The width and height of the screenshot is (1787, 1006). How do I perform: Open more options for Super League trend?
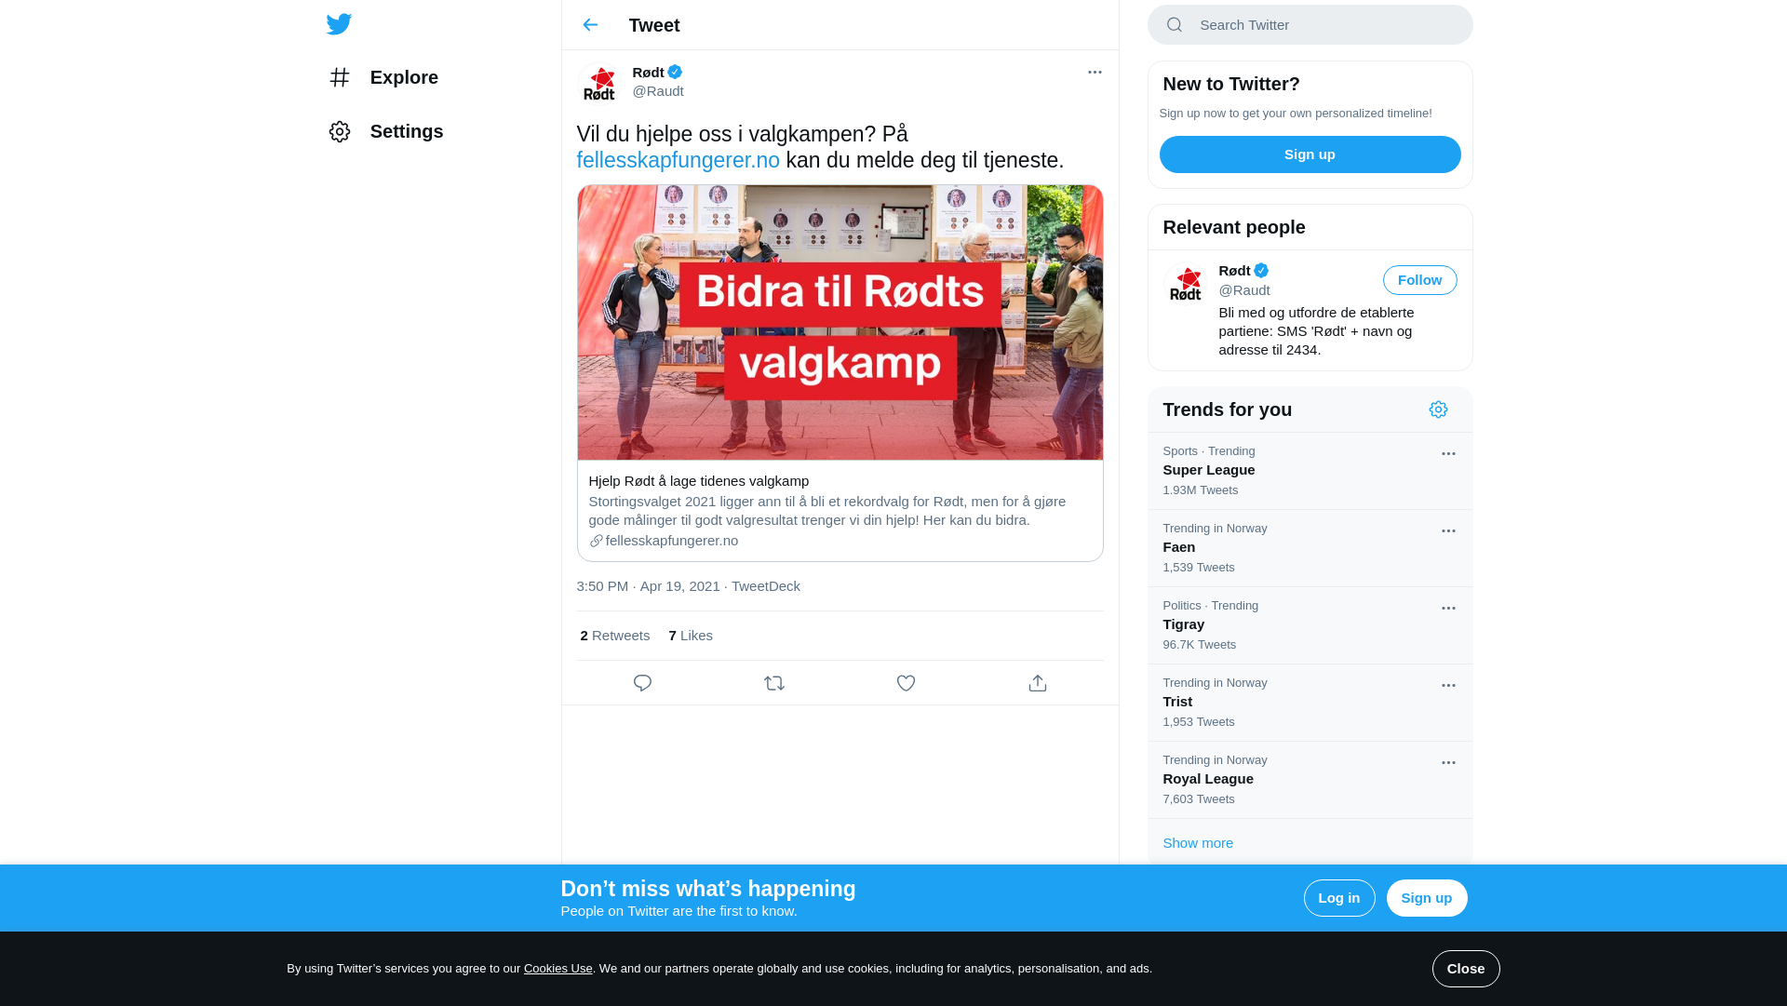1448,454
